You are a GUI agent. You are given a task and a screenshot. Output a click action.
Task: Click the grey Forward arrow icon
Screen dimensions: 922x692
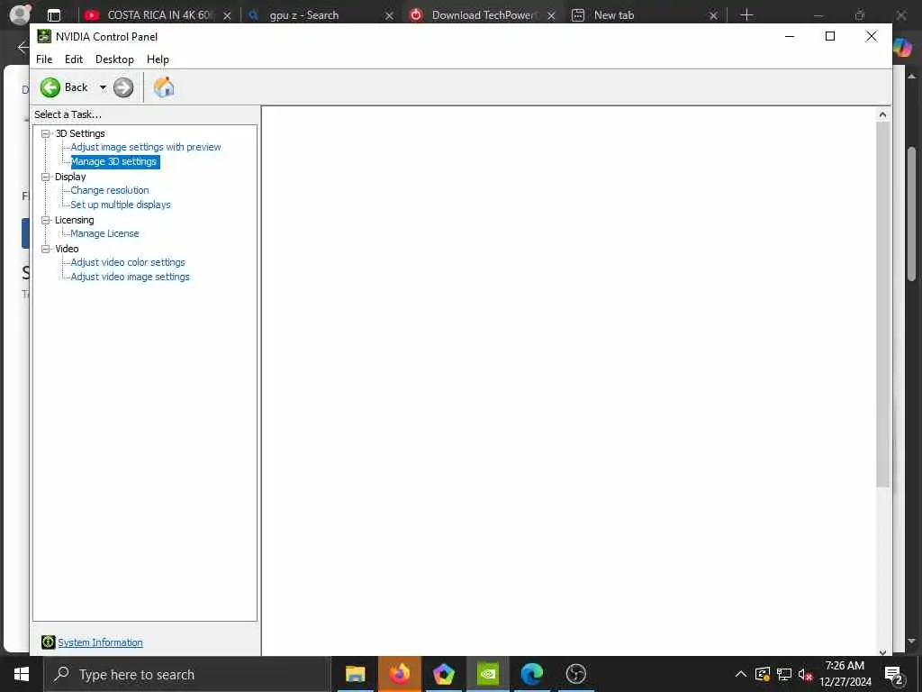pyautogui.click(x=123, y=87)
